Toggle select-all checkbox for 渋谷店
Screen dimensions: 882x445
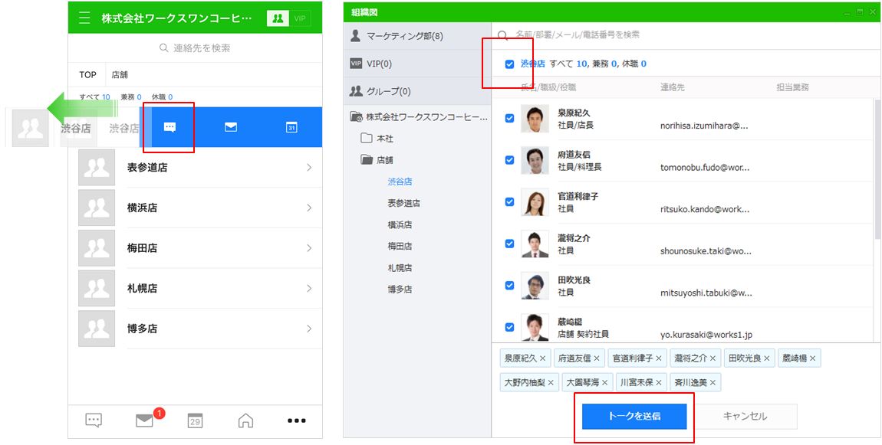[509, 64]
